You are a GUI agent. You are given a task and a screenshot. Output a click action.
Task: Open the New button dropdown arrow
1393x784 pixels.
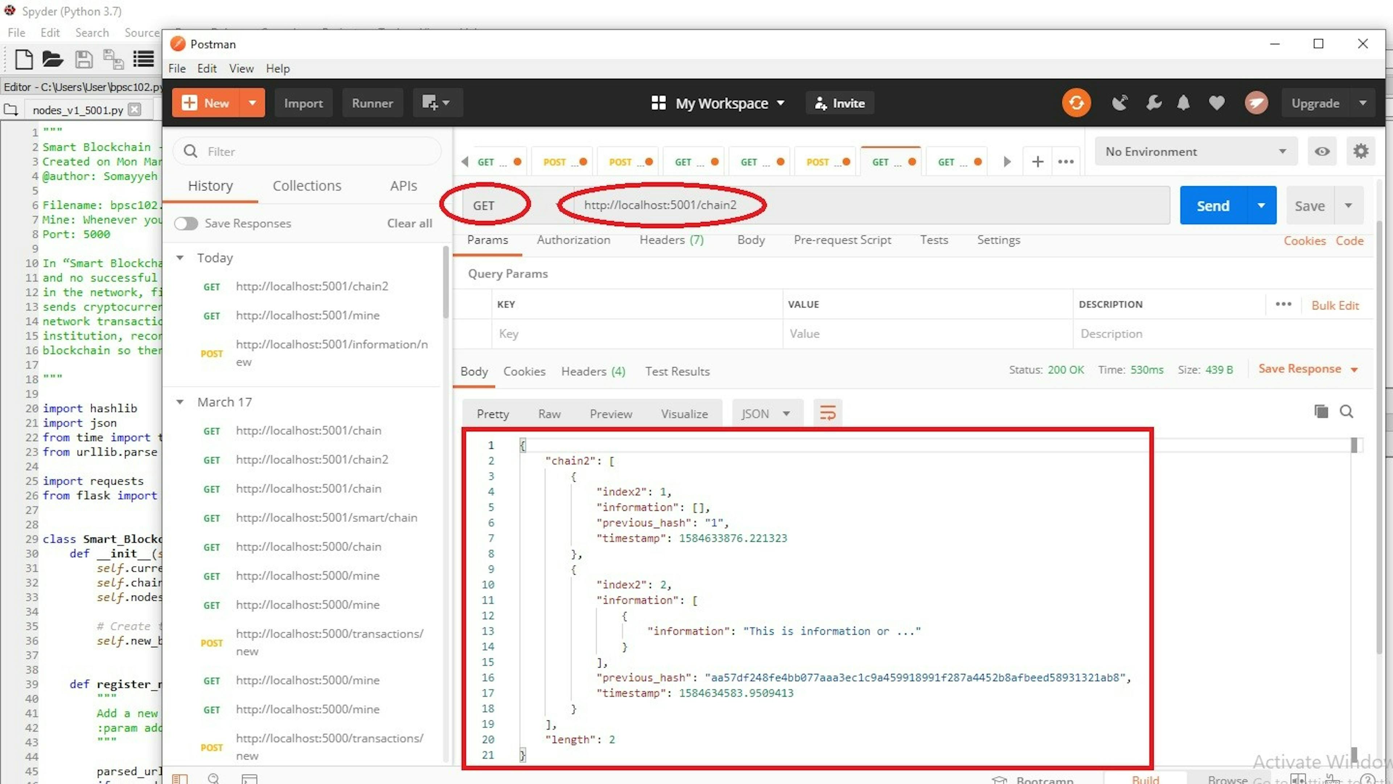(x=252, y=103)
